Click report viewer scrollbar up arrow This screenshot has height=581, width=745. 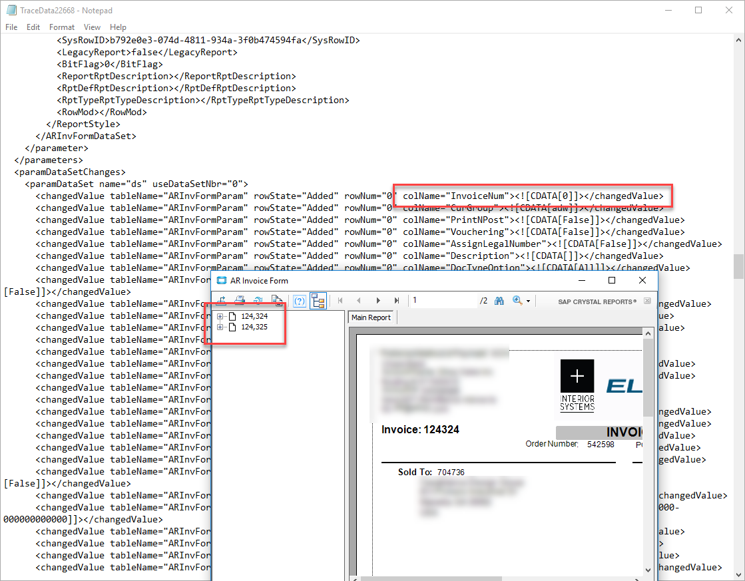click(648, 333)
